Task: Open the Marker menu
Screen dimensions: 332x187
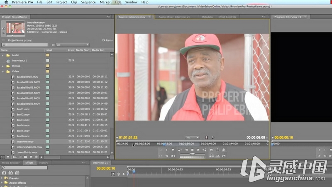Action: click(105, 2)
